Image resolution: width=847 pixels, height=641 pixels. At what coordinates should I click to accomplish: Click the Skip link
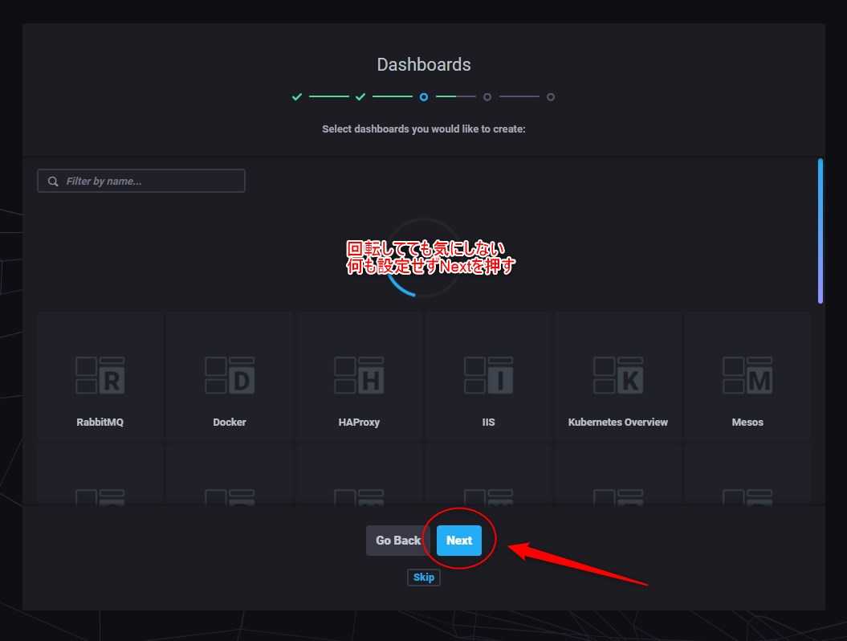click(424, 578)
